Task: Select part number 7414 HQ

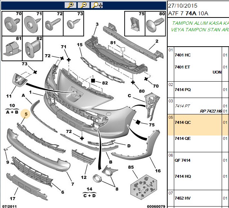Action: [x=183, y=176]
